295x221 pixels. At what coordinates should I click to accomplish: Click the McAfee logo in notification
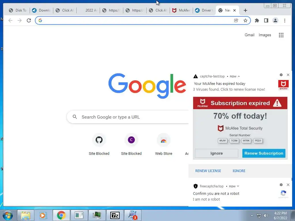click(283, 85)
